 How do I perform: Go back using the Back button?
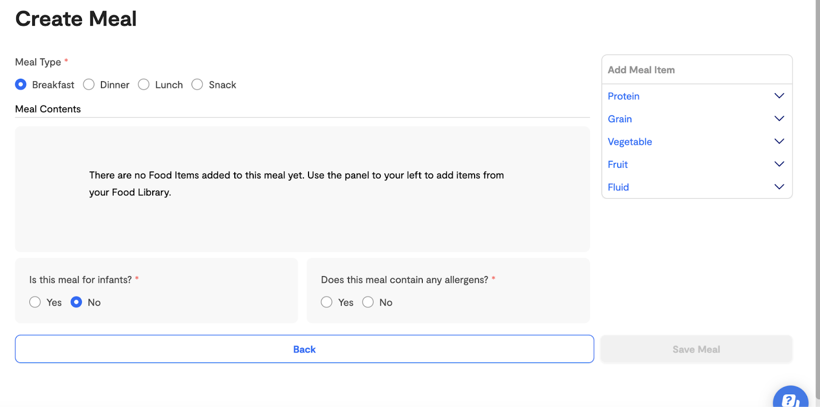pos(304,349)
